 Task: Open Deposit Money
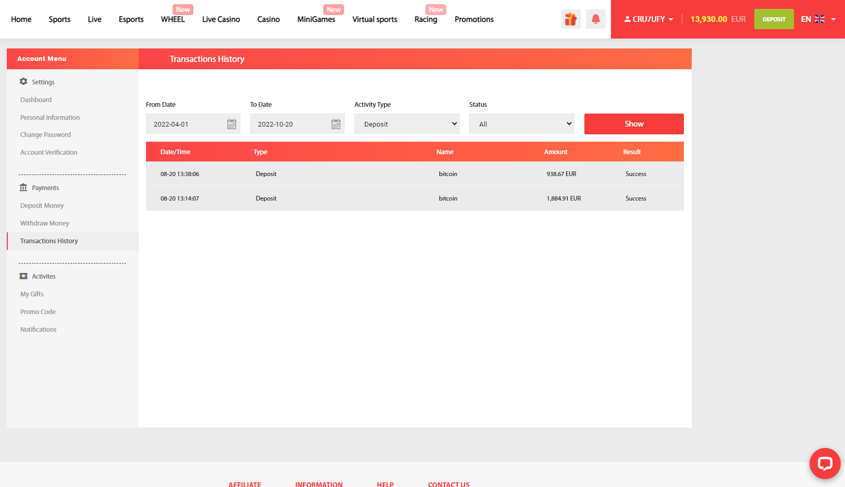[x=42, y=205]
